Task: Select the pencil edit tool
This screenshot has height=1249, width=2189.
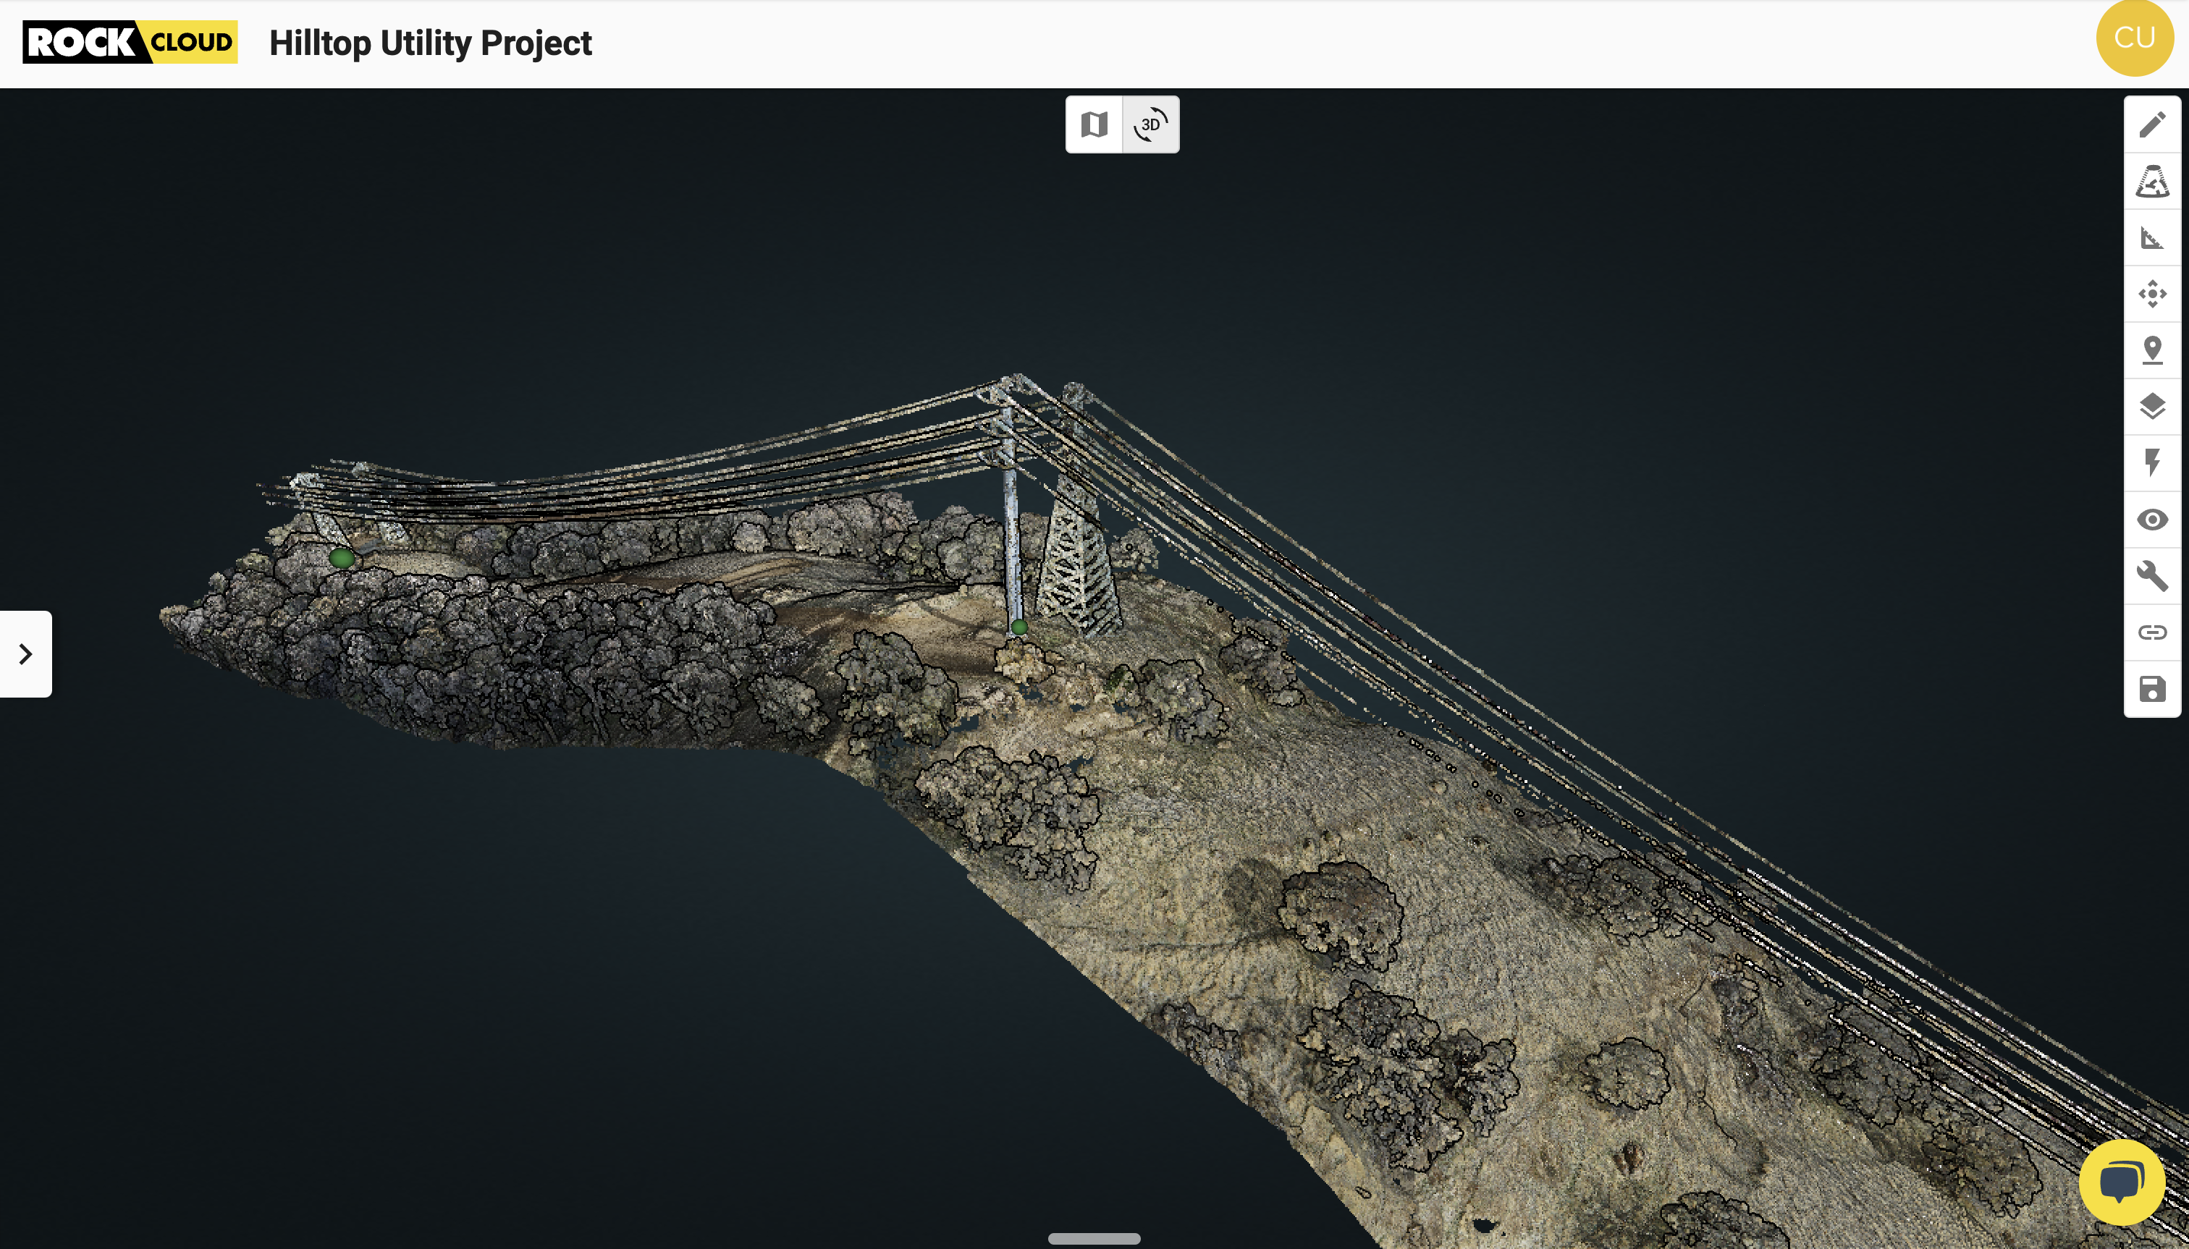Action: (x=2152, y=124)
